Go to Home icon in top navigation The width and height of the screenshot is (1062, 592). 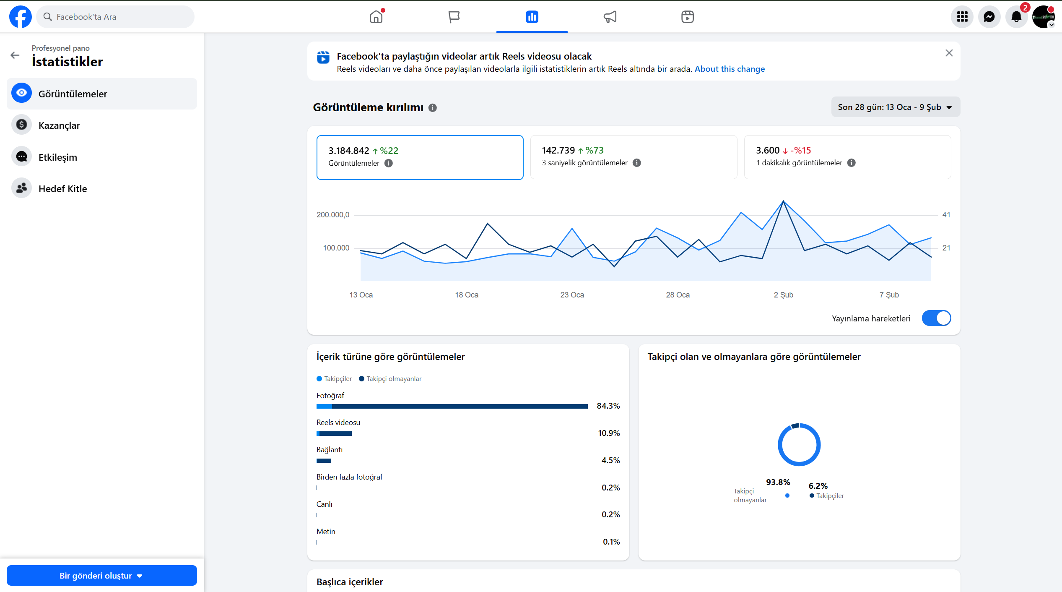[x=376, y=17]
